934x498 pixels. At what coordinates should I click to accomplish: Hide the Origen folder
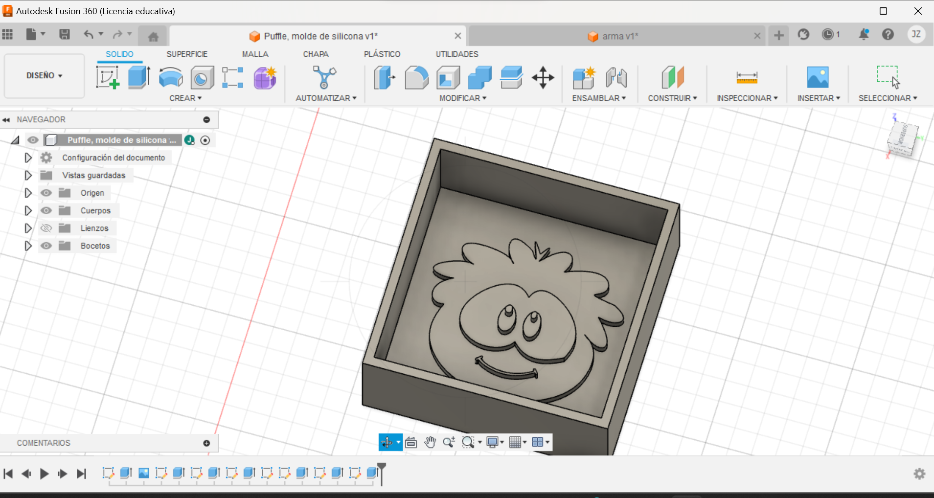[x=46, y=193]
